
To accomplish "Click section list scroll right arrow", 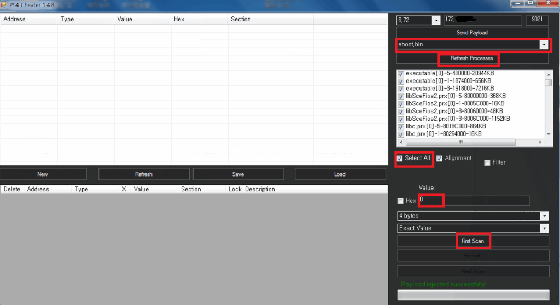I will coord(540,142).
